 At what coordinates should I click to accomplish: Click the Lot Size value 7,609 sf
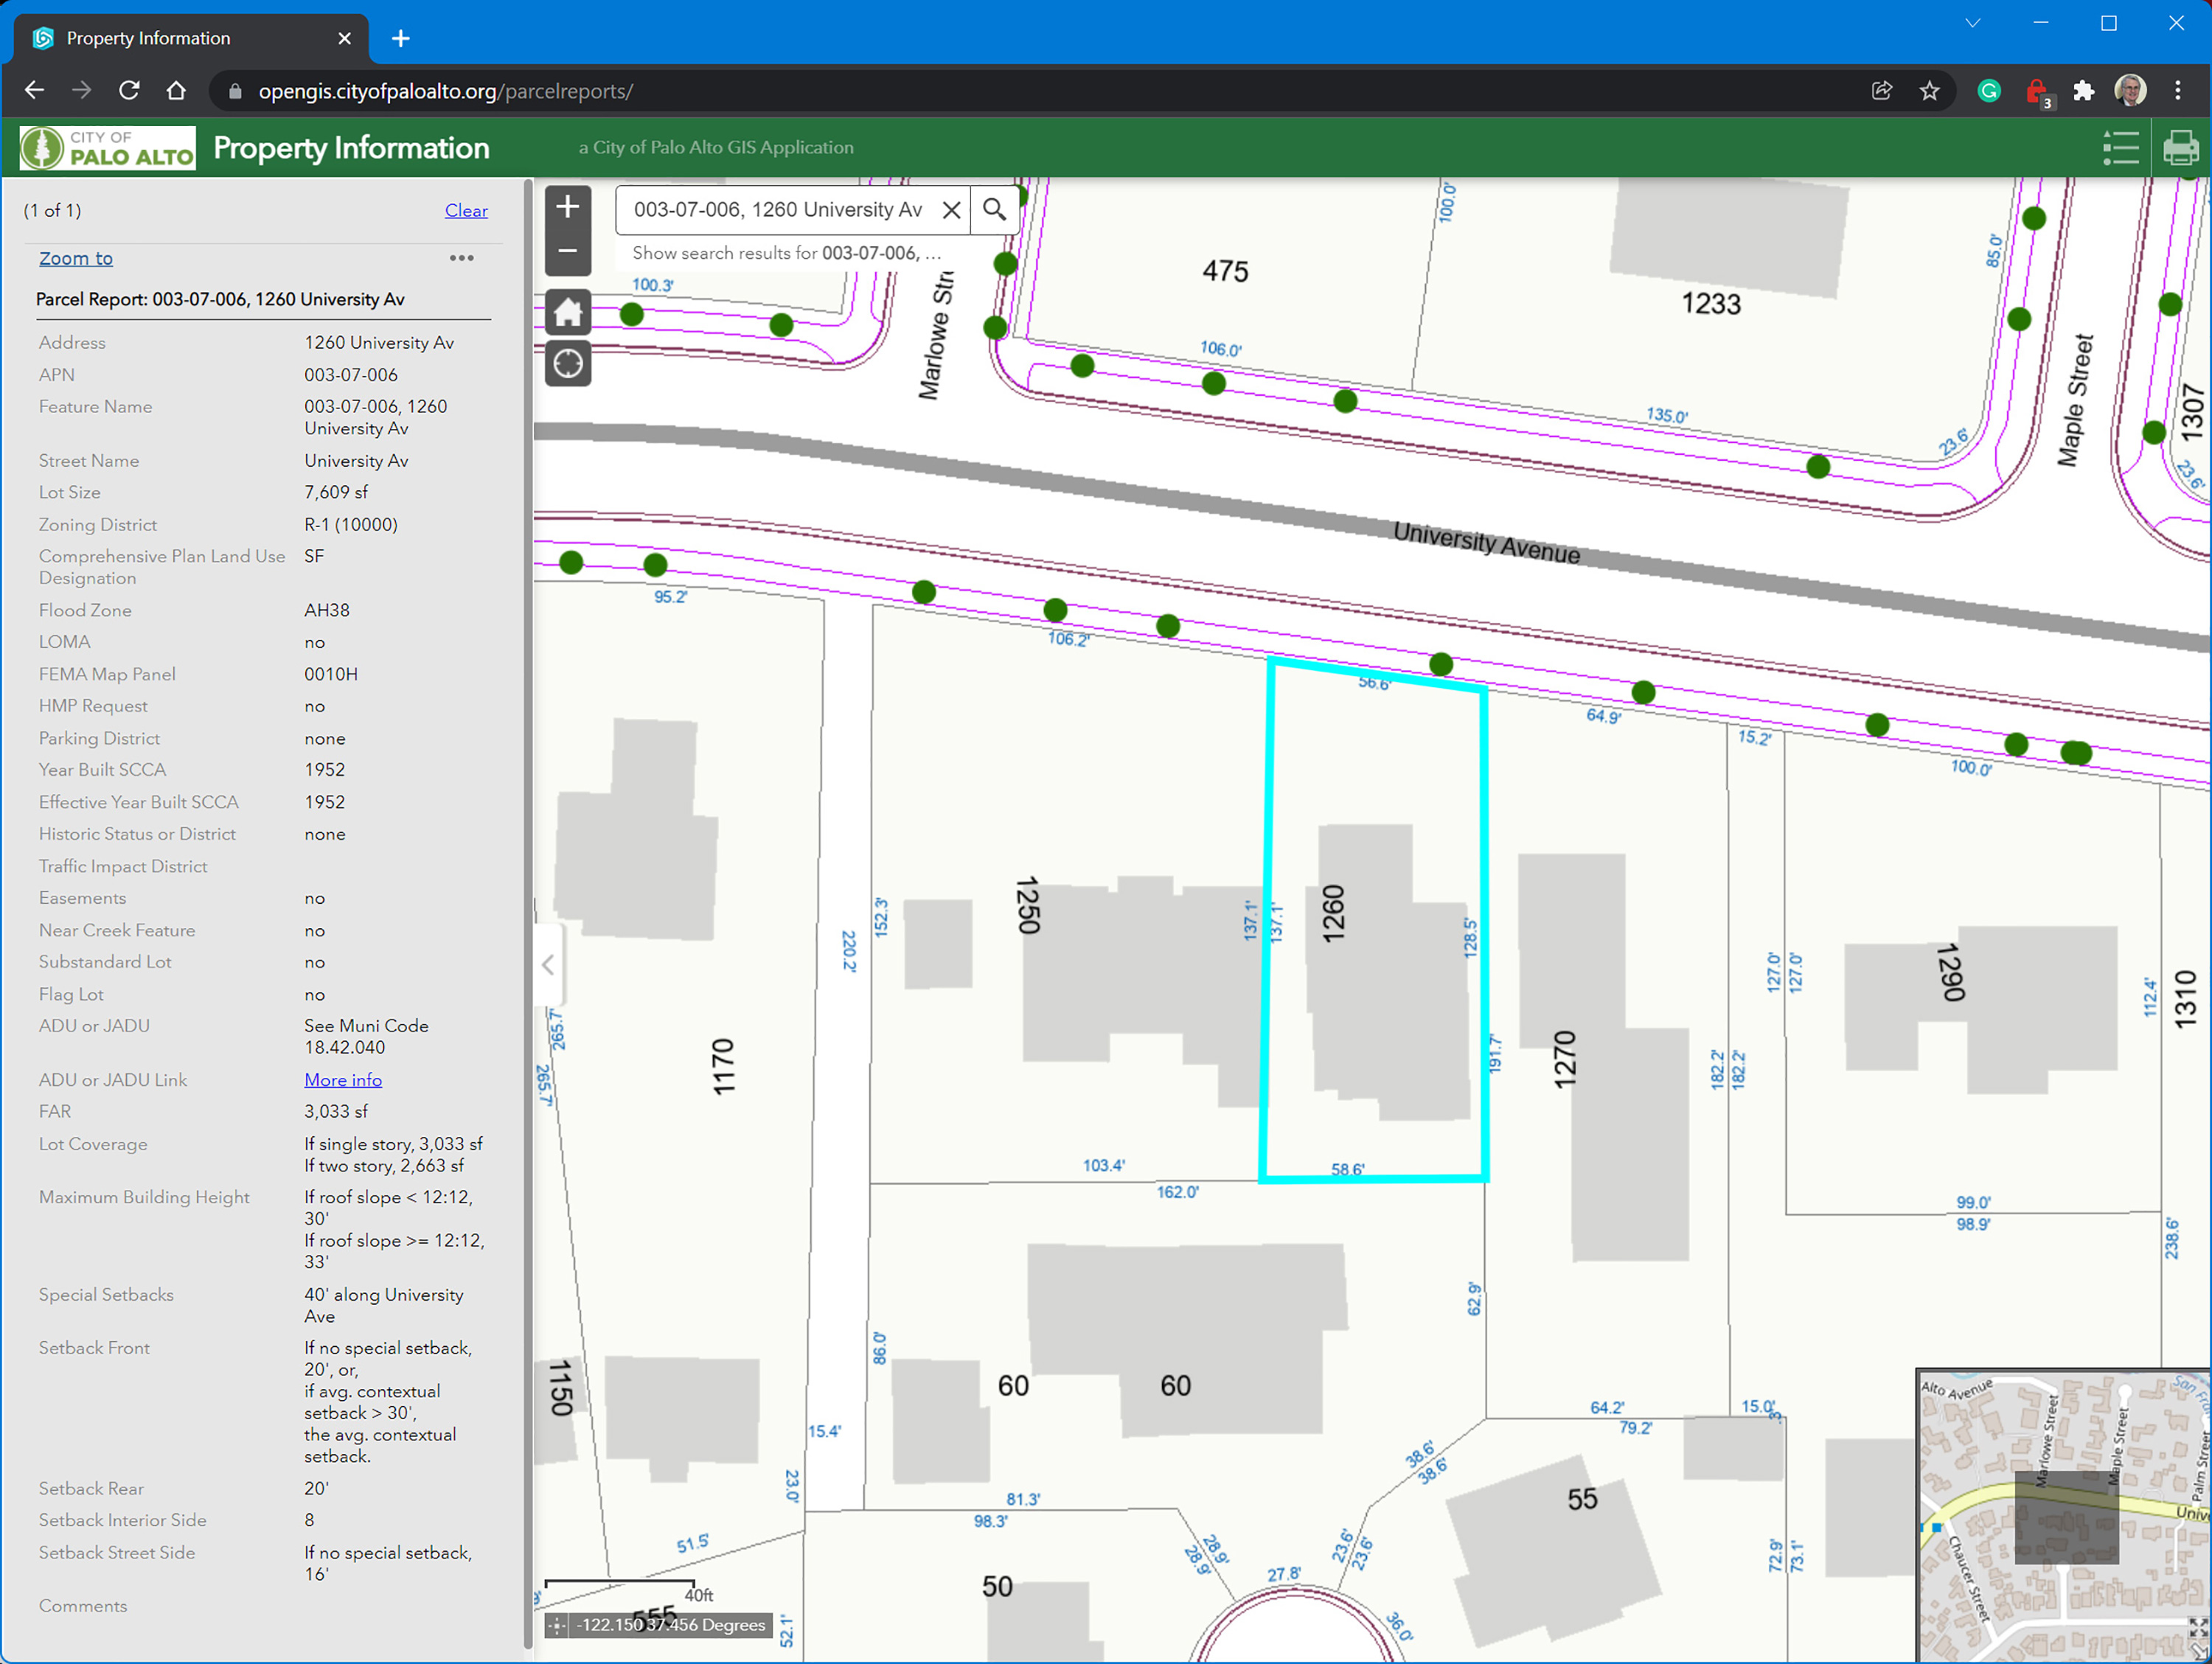(x=336, y=492)
